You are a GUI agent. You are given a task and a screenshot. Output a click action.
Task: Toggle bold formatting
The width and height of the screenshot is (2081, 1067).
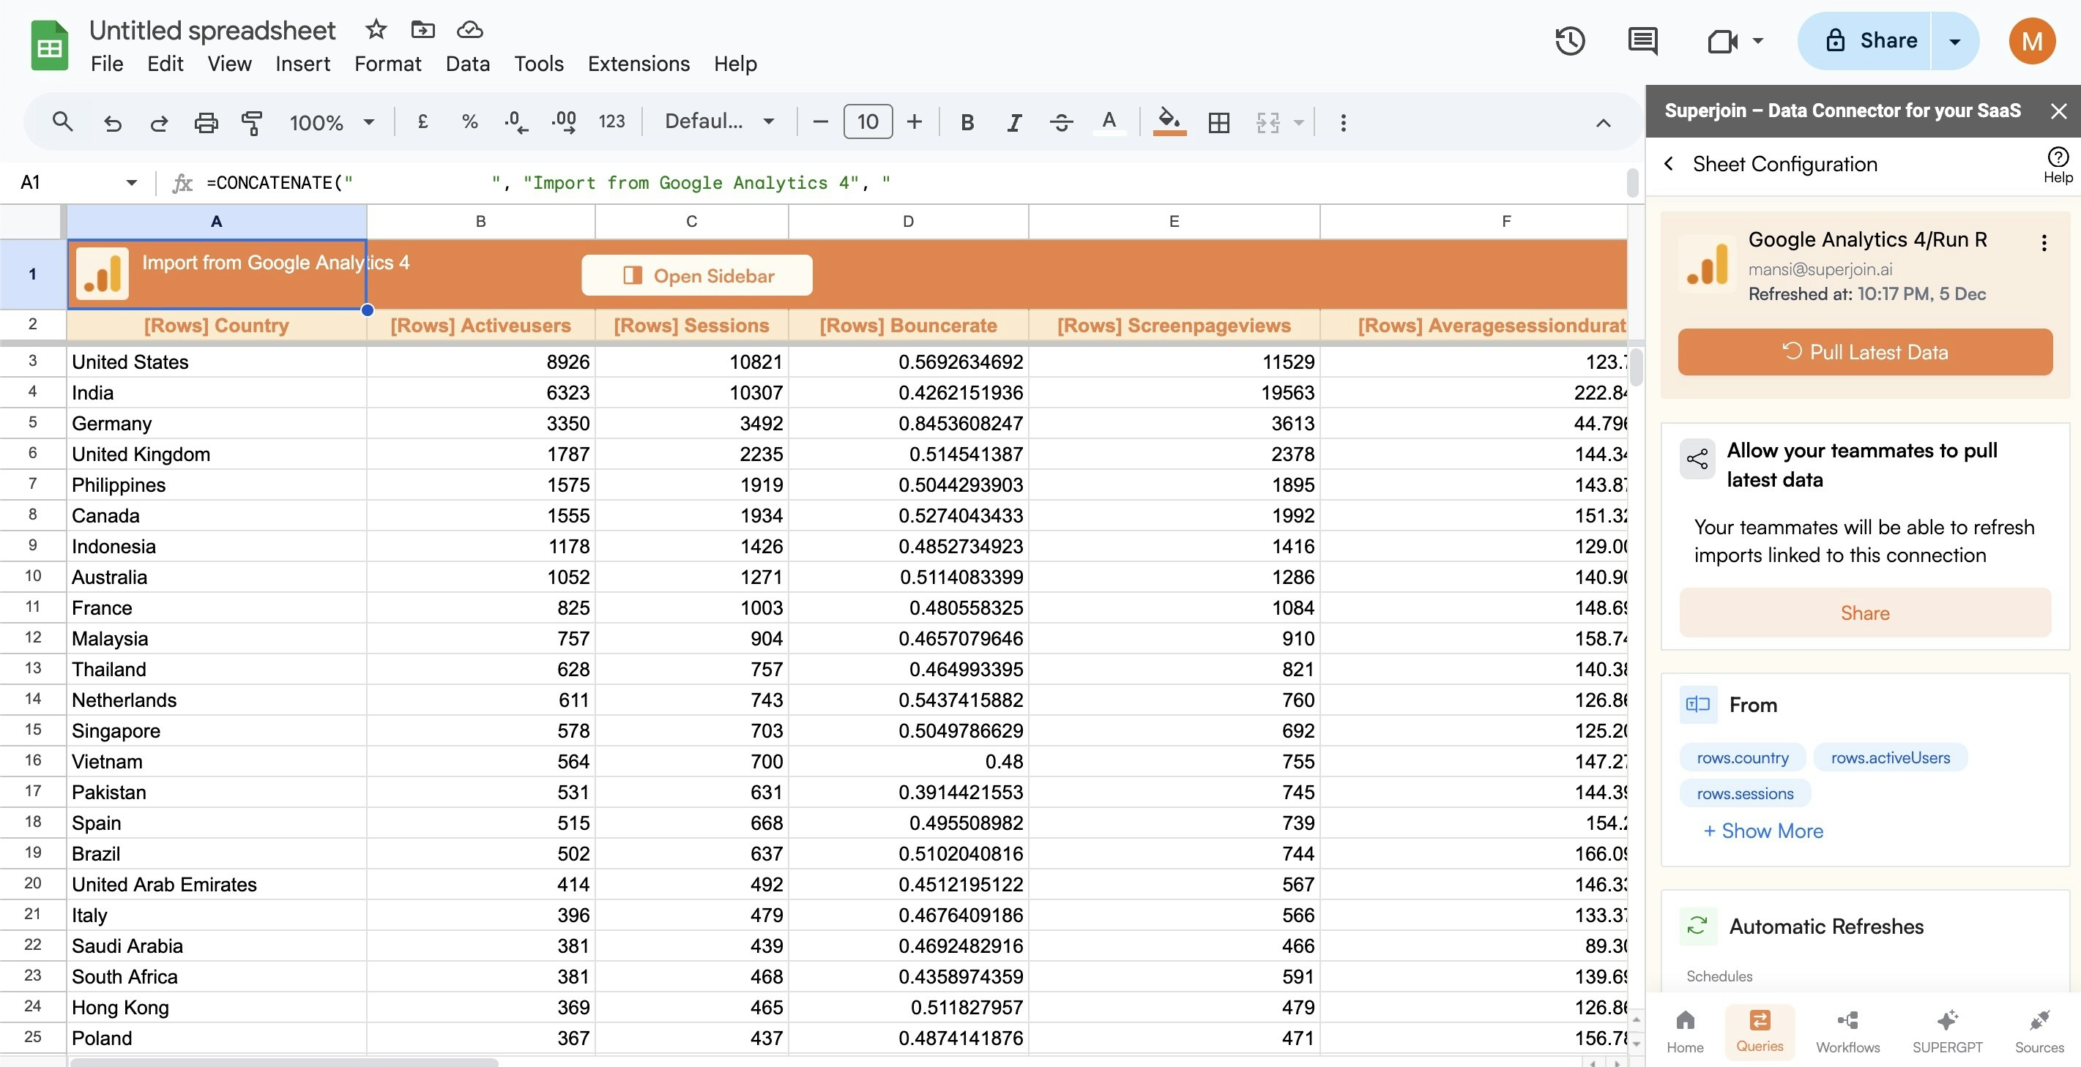tap(967, 123)
